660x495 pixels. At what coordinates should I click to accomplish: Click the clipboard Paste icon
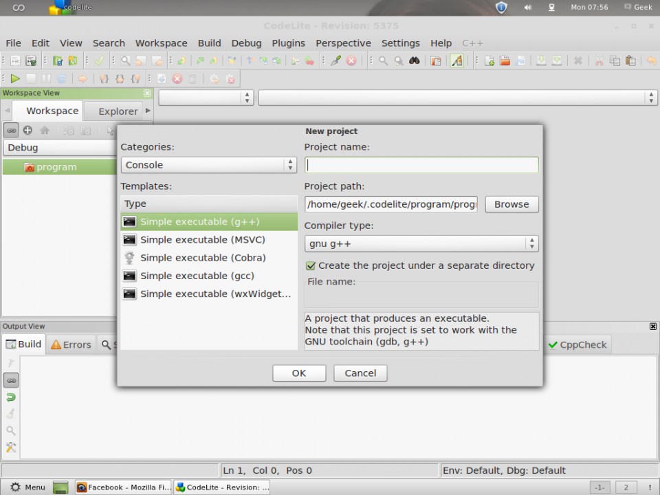pos(630,60)
